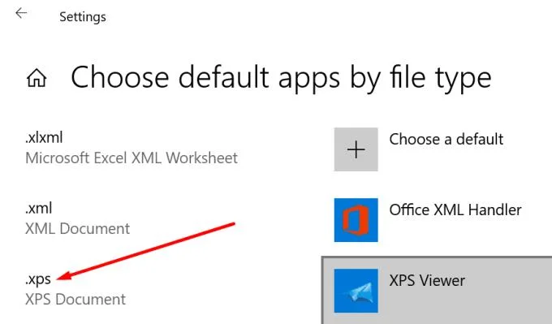Change Office XML Handler default for .xml

coord(455,210)
